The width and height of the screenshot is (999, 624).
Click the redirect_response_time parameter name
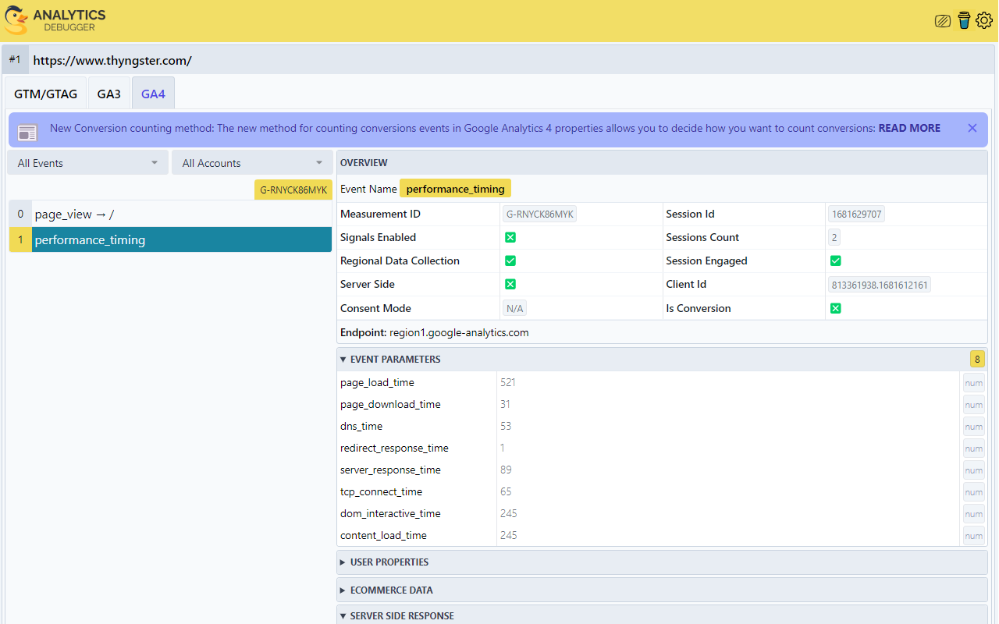394,448
